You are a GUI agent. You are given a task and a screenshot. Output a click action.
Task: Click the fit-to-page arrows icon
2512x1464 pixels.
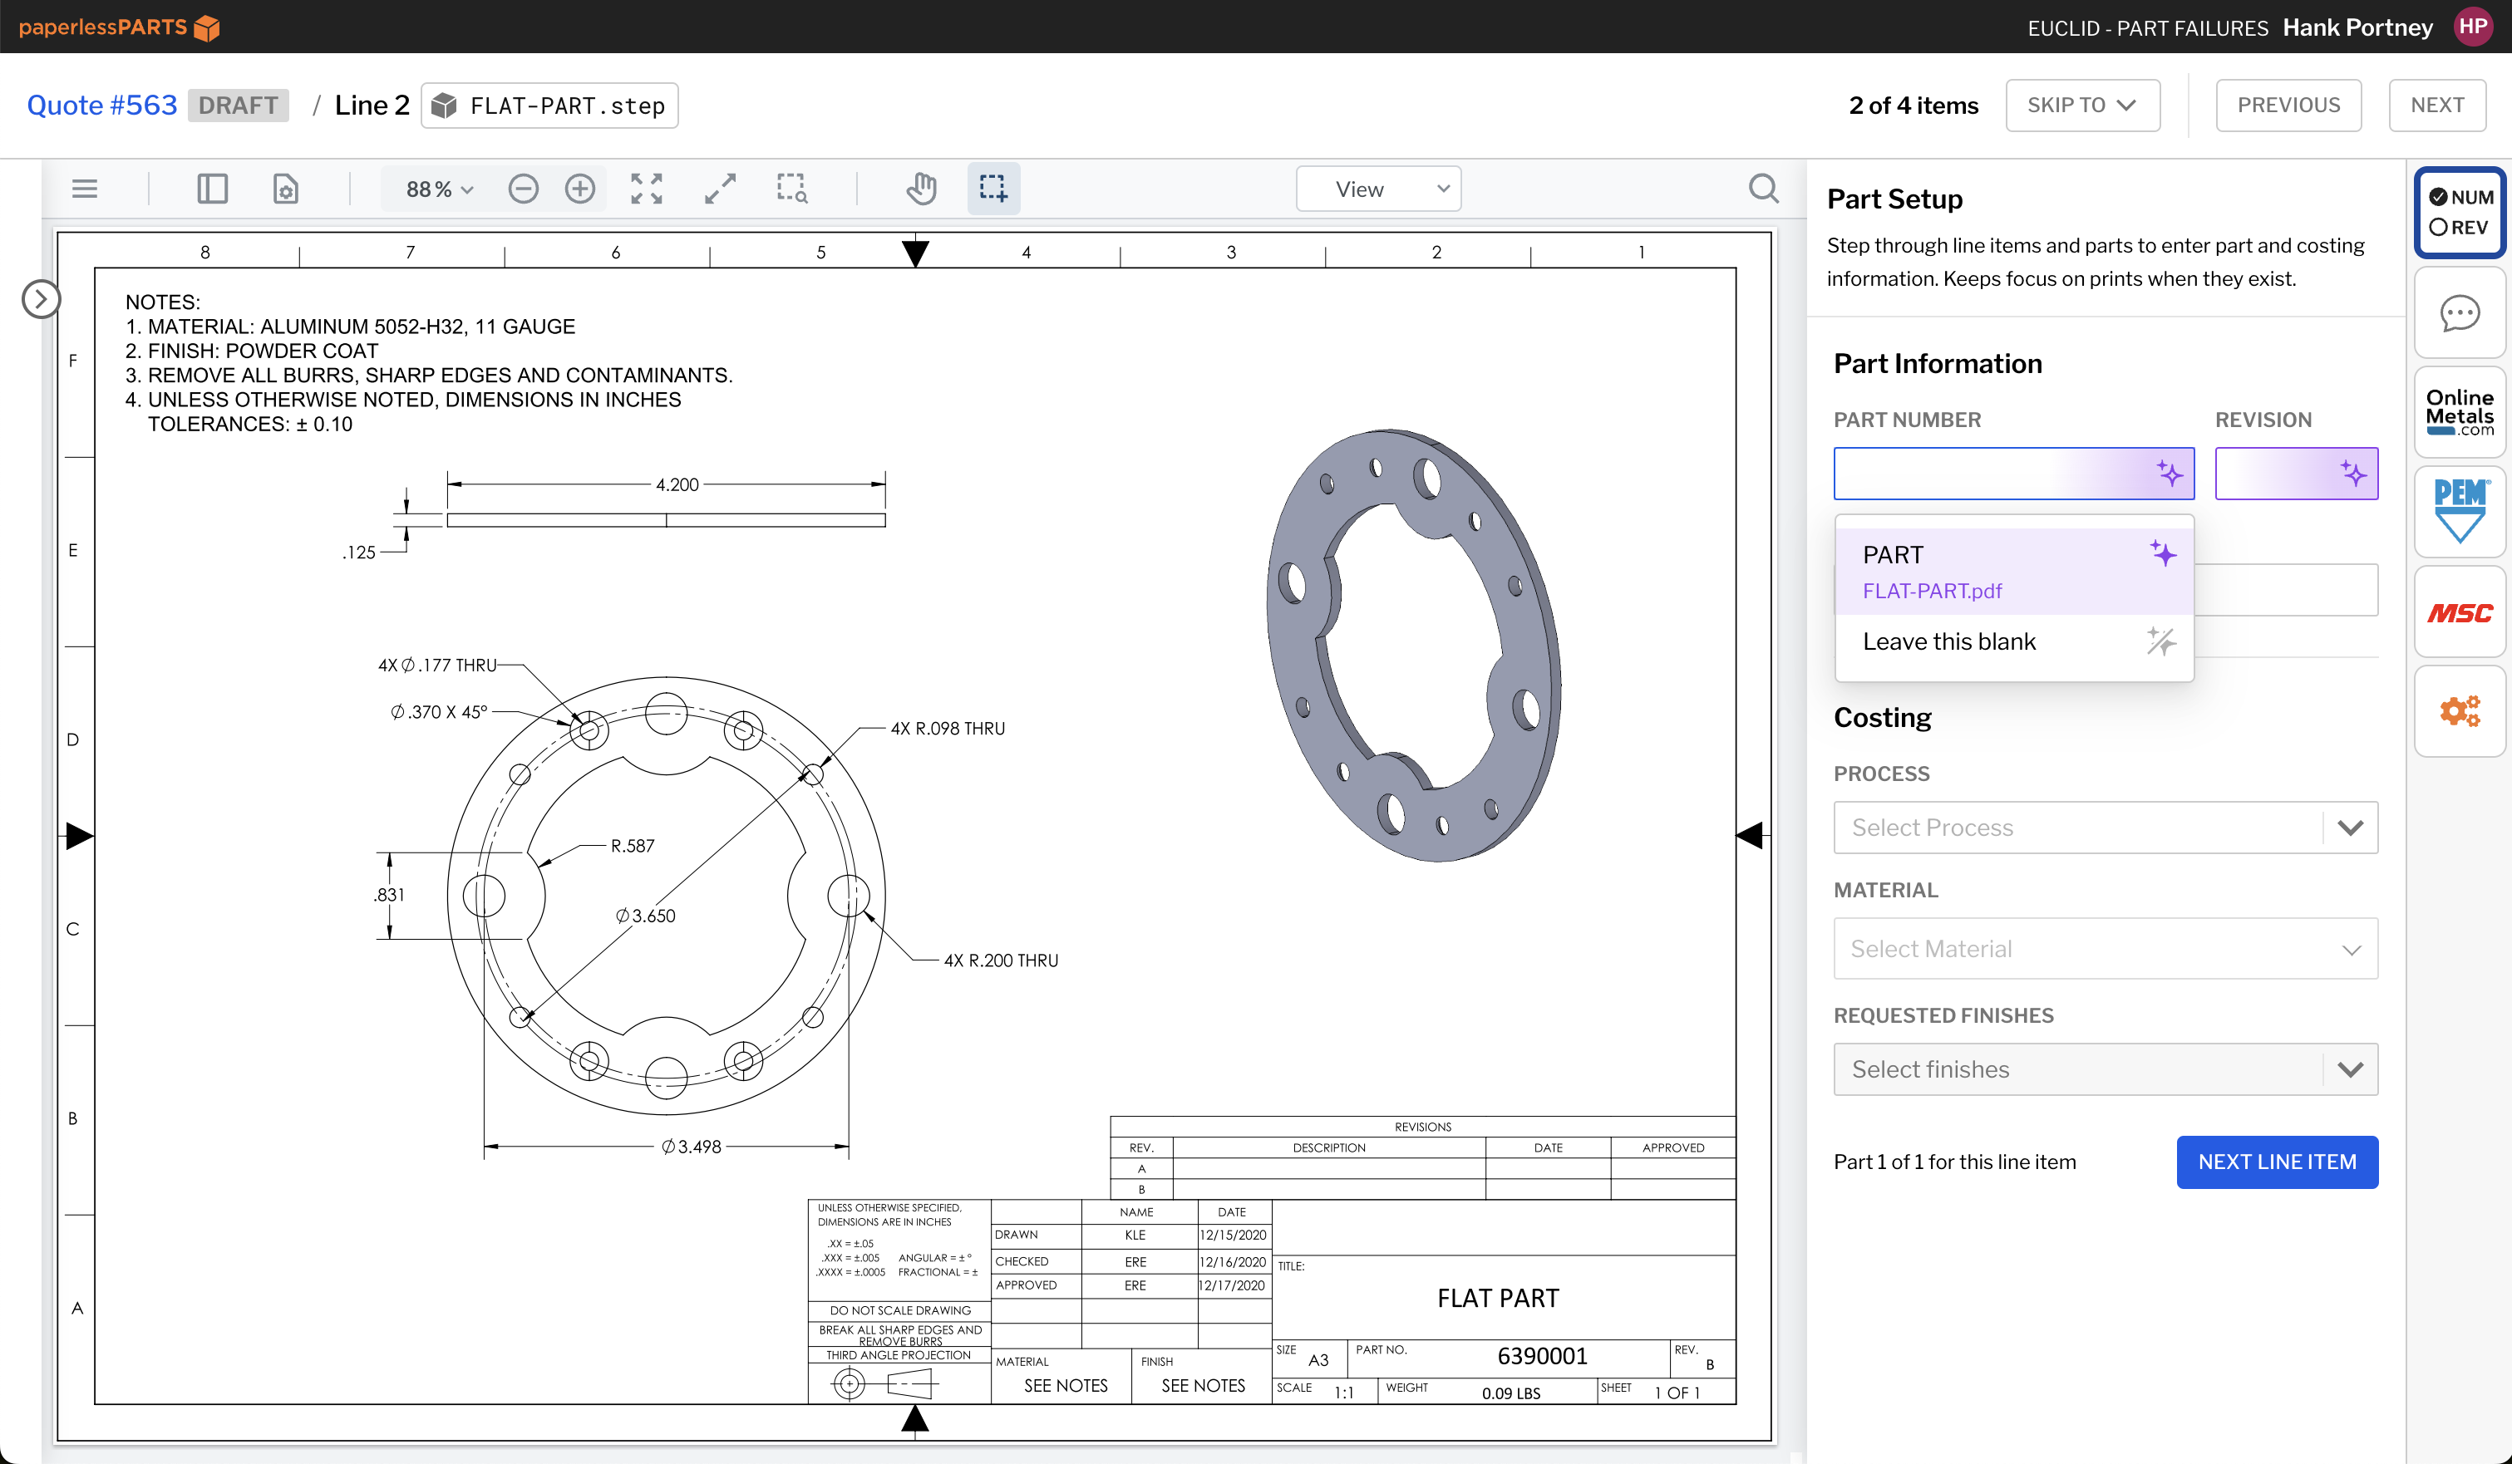coord(647,189)
